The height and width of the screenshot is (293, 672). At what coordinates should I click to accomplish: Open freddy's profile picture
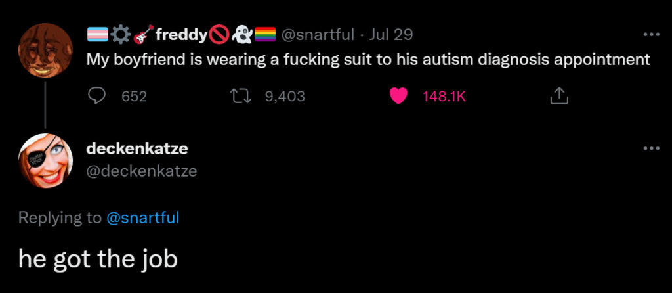tap(45, 50)
